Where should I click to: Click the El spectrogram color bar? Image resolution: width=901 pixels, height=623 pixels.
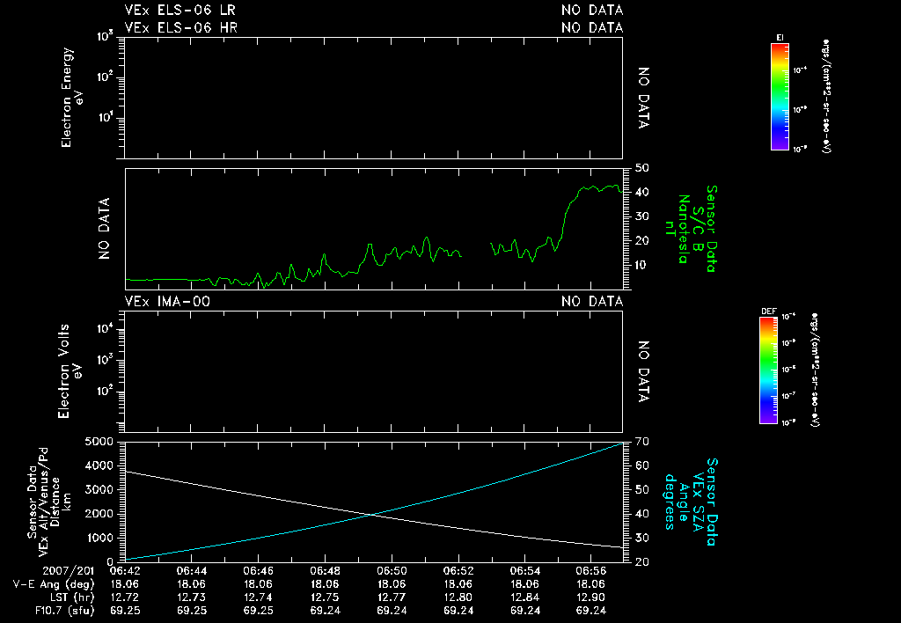click(780, 97)
